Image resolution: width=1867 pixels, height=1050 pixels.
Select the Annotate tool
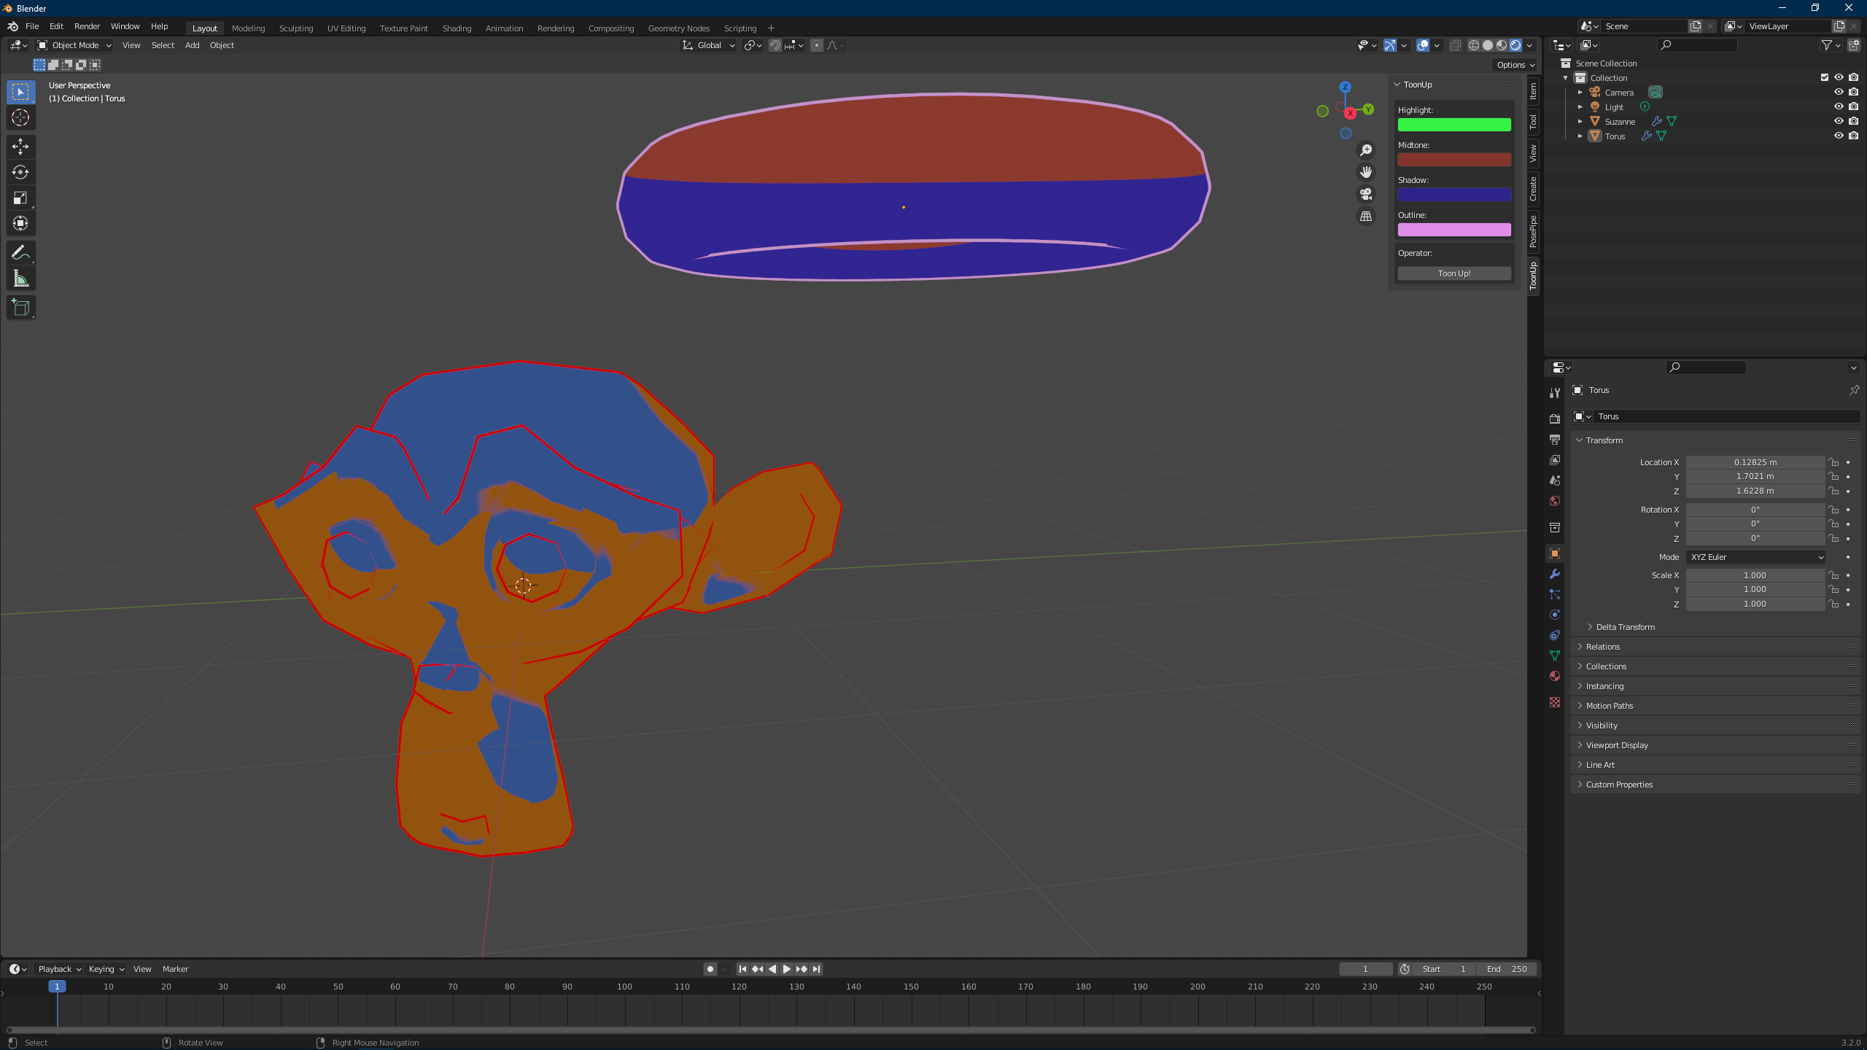[20, 253]
